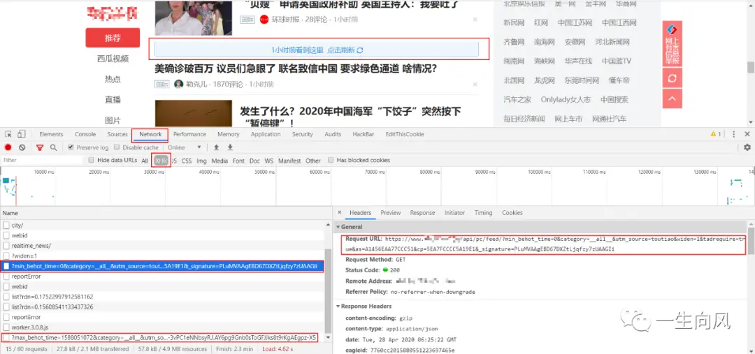
Task: Filter requests by Img type
Action: 201,161
